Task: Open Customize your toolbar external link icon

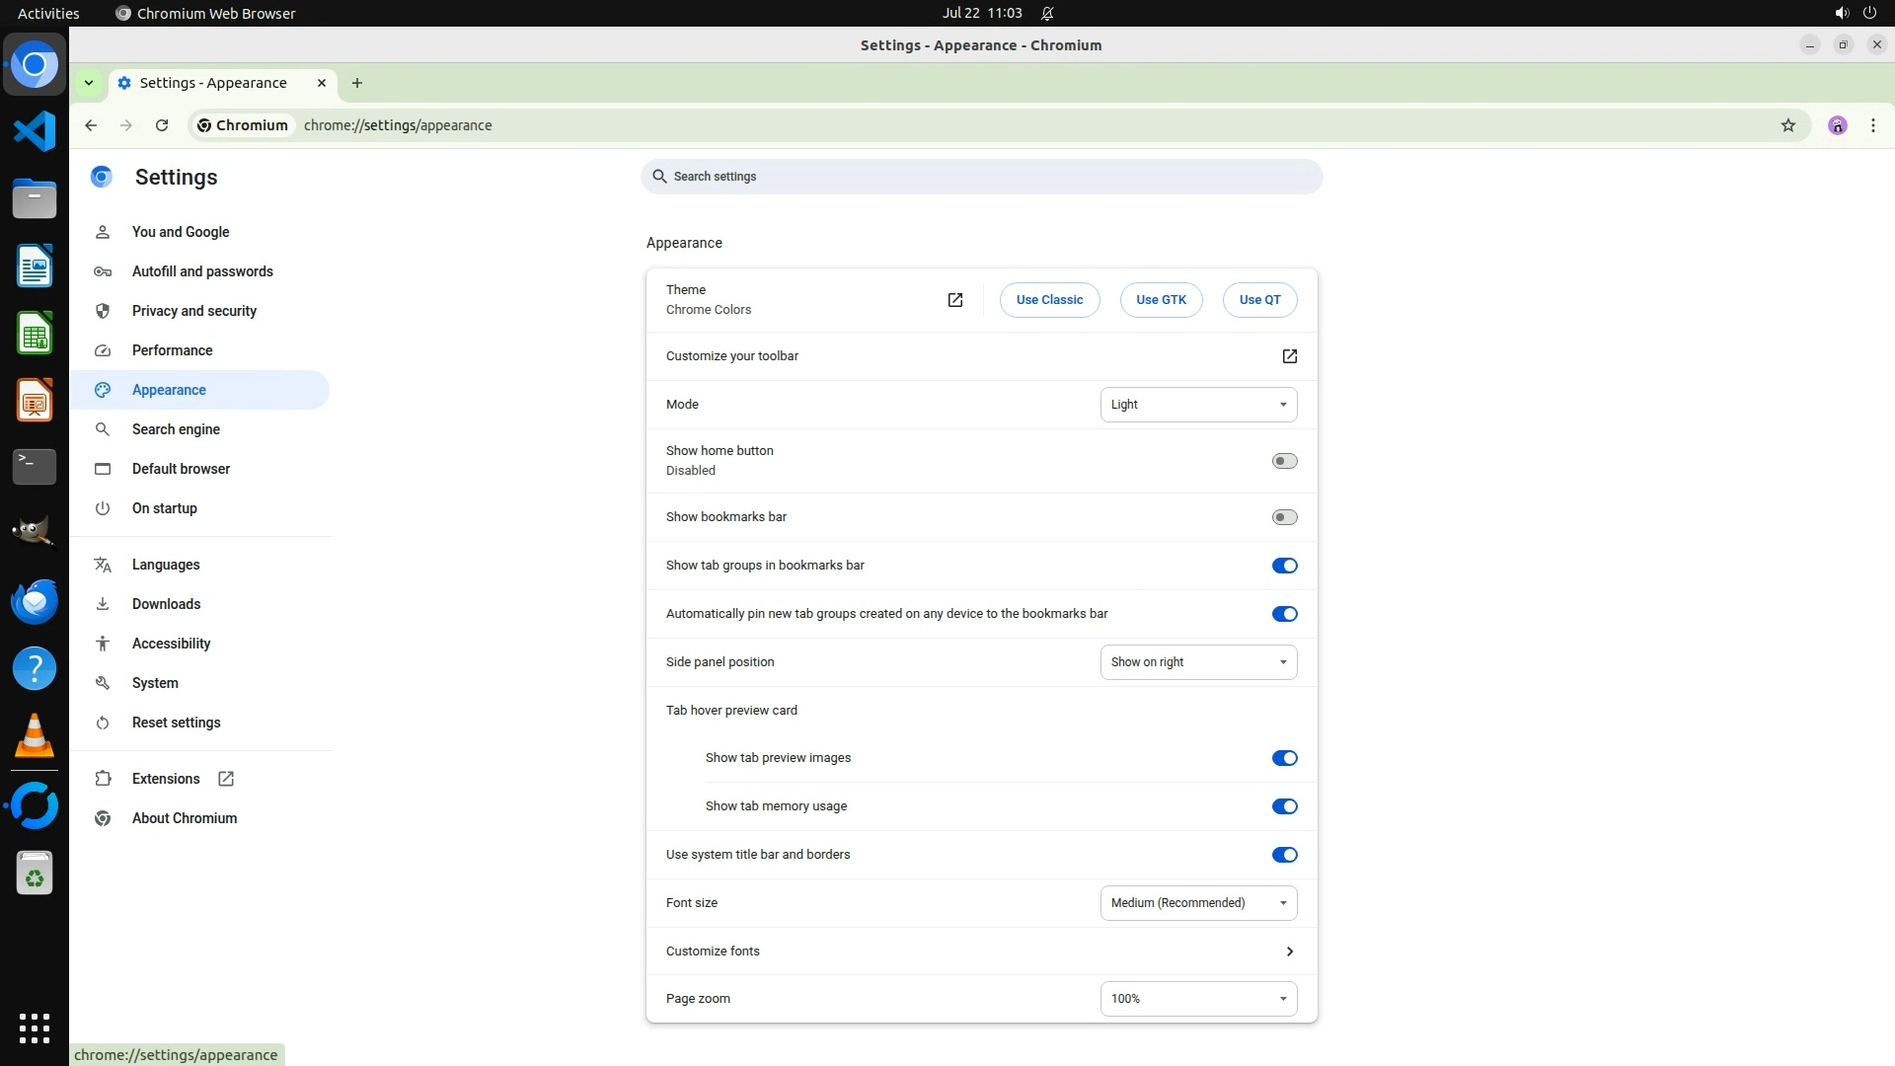Action: point(1289,356)
